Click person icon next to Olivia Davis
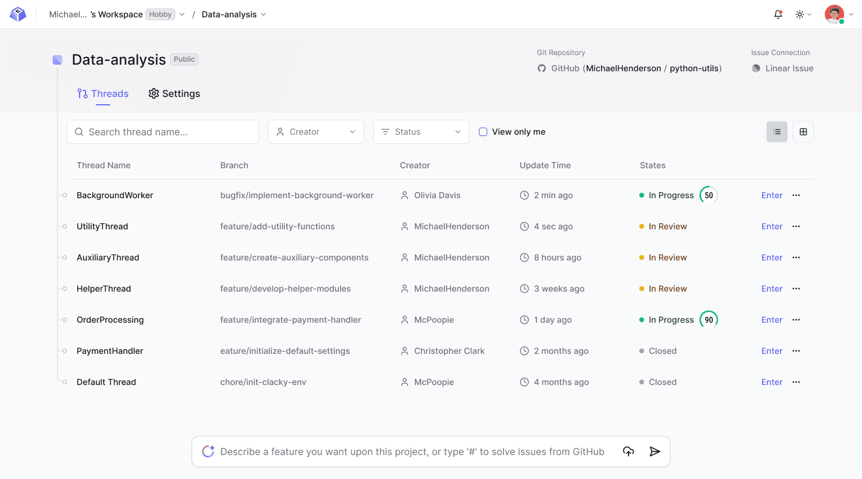Viewport: 862px width, 479px height. pos(405,195)
